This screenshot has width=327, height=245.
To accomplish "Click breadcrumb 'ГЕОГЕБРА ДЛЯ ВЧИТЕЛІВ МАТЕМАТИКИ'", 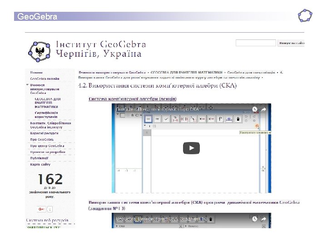I will point(187,73).
